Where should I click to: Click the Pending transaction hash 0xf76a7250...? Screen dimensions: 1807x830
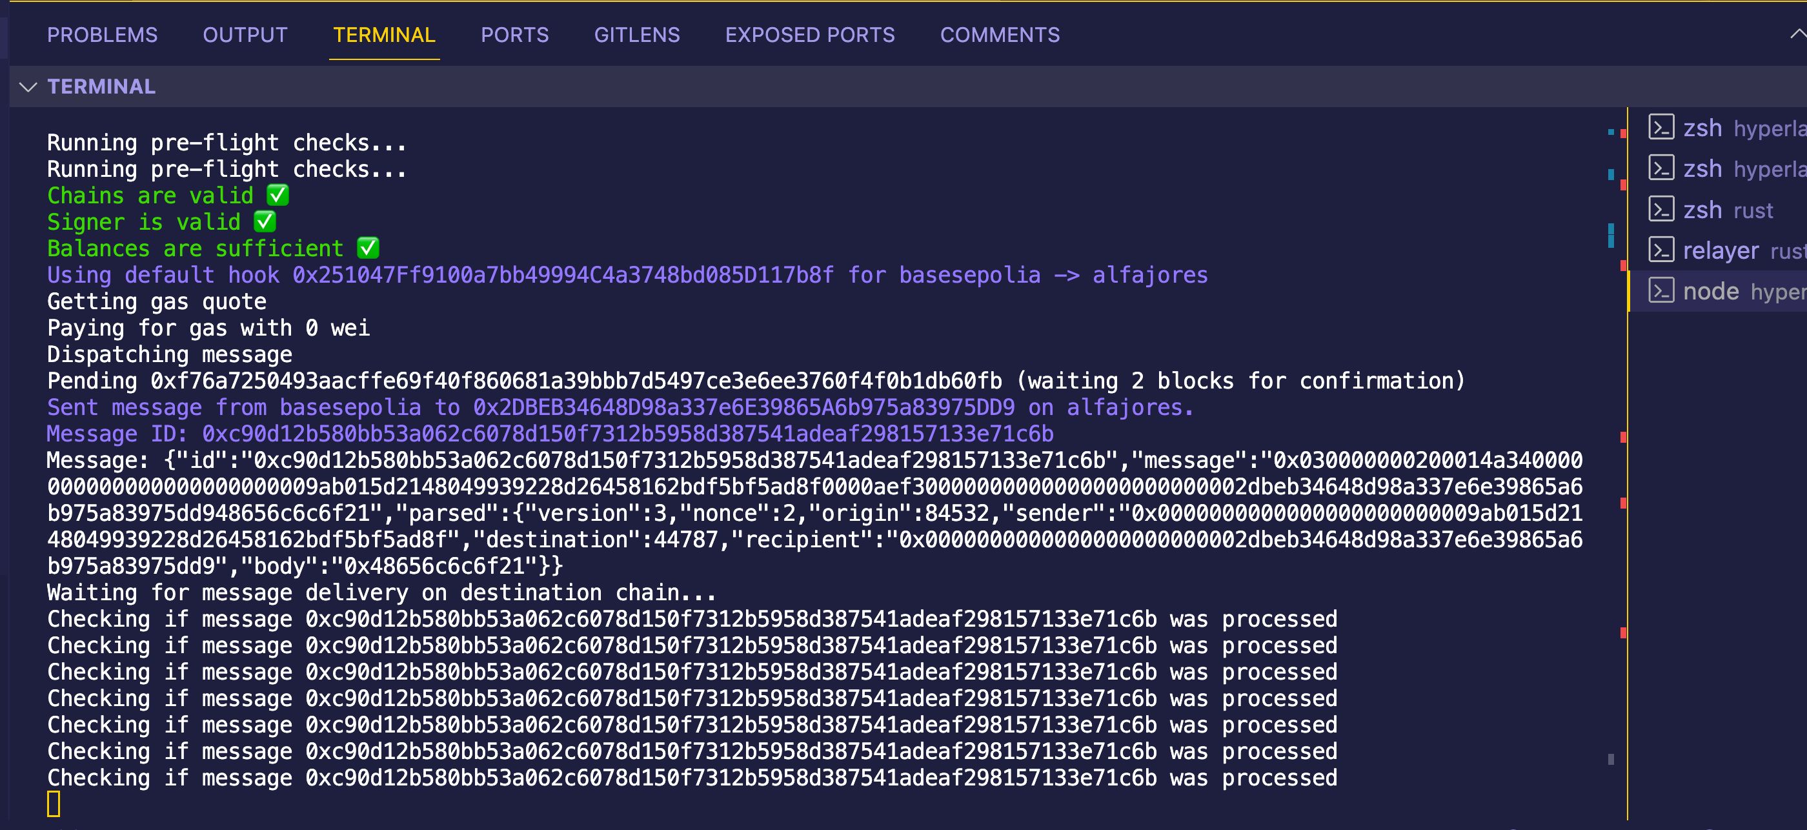(576, 381)
